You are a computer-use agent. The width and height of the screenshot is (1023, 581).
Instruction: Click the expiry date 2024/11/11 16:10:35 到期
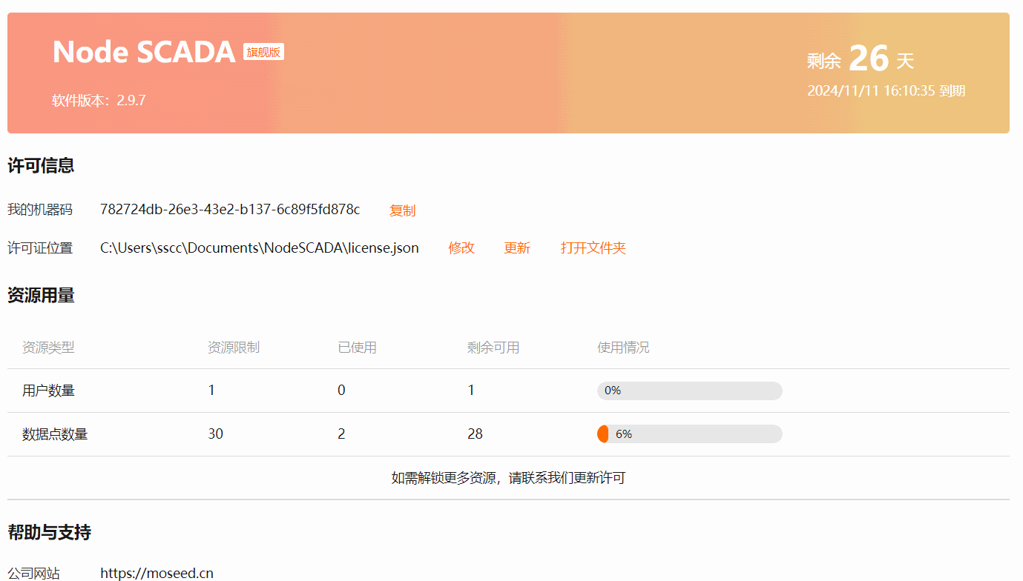click(x=886, y=91)
